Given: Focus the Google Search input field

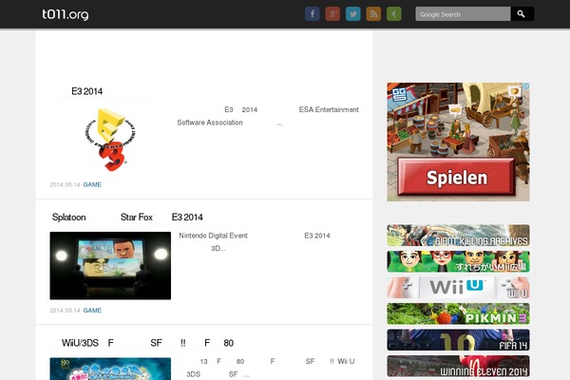Looking at the screenshot, I should click(x=463, y=14).
